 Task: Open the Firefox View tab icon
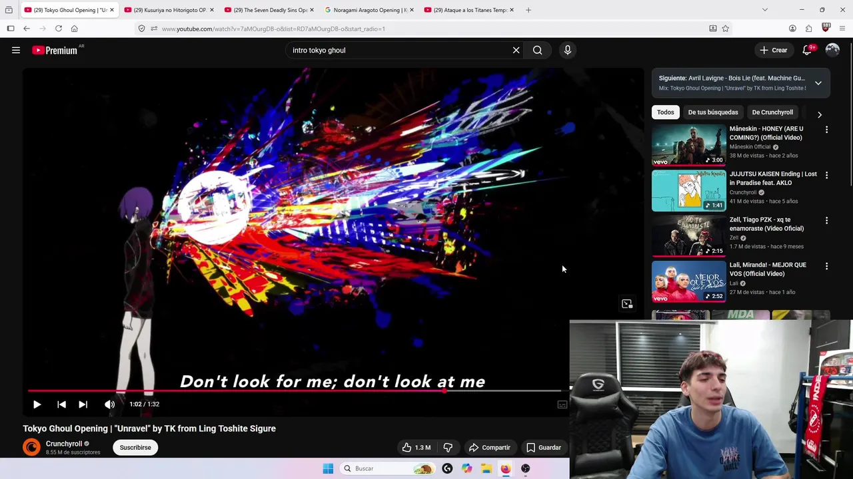click(9, 10)
